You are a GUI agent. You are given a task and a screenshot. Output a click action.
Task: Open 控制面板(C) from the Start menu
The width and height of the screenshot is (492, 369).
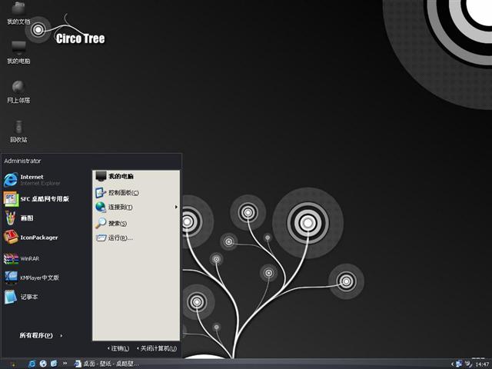[121, 192]
